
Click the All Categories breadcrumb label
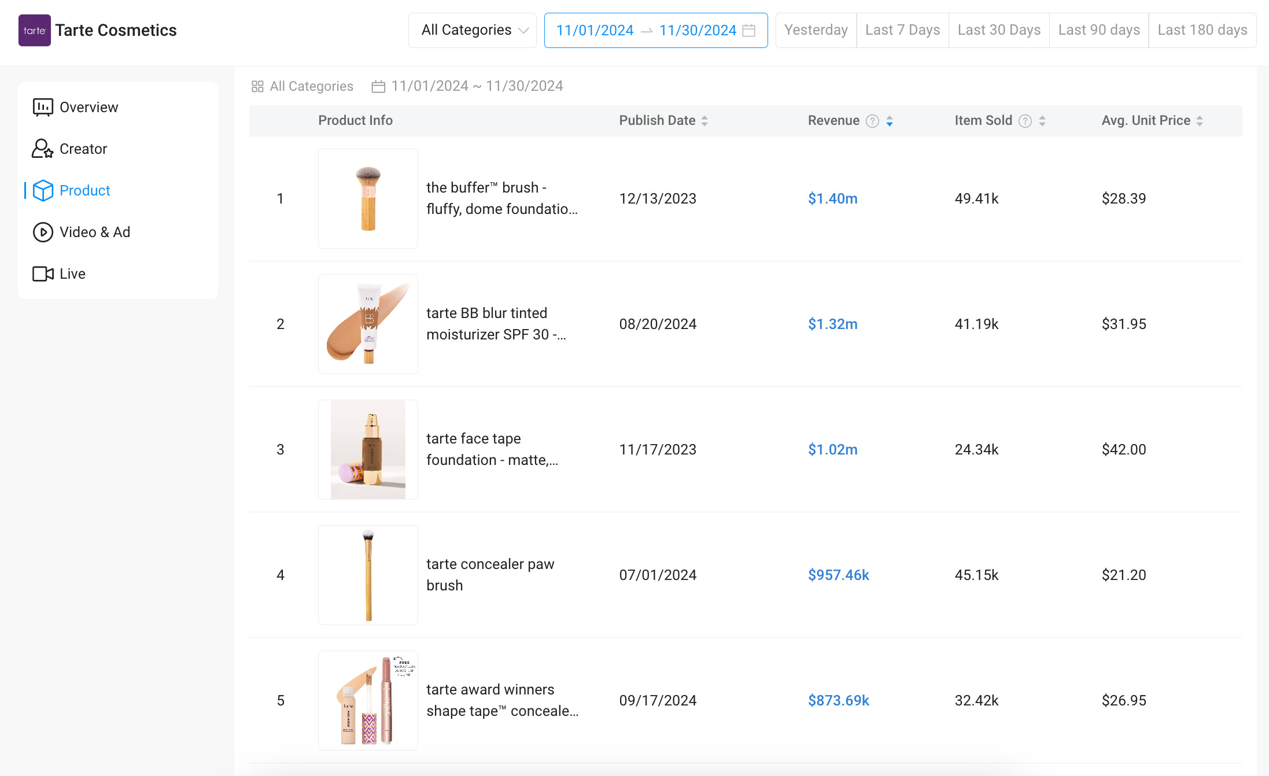click(x=312, y=86)
